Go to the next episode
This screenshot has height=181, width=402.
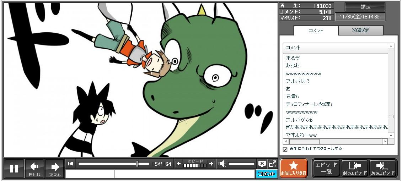pyautogui.click(x=383, y=168)
